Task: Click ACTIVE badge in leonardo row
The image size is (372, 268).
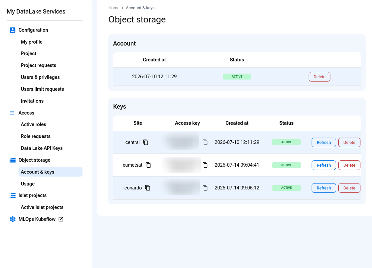Action: (287, 188)
